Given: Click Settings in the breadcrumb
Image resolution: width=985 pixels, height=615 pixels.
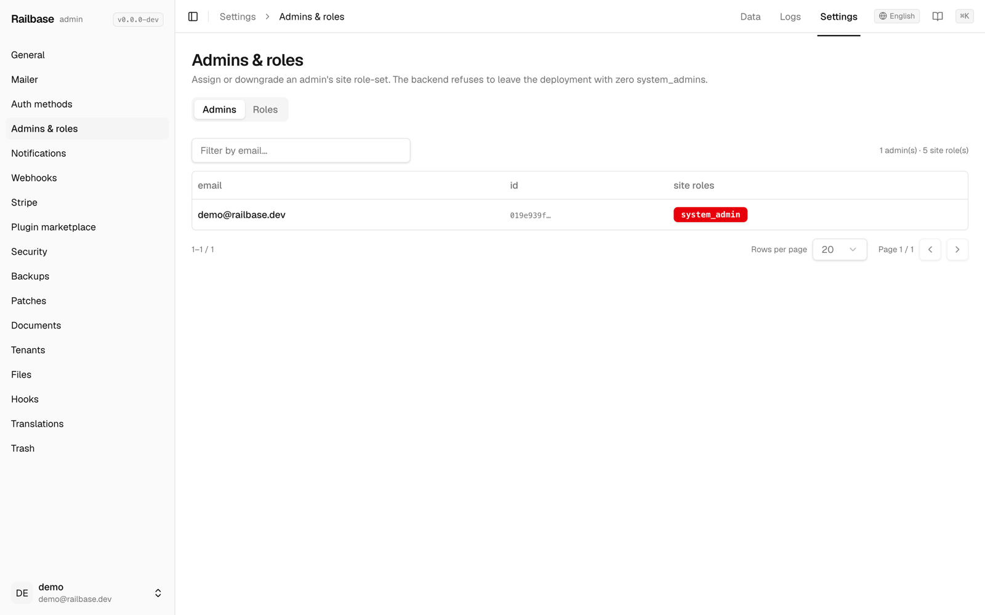Looking at the screenshot, I should click(238, 17).
